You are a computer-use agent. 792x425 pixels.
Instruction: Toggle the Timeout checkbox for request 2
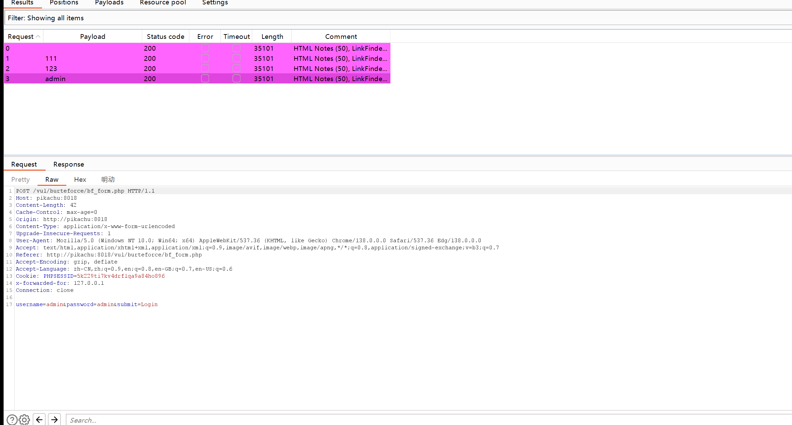point(236,68)
